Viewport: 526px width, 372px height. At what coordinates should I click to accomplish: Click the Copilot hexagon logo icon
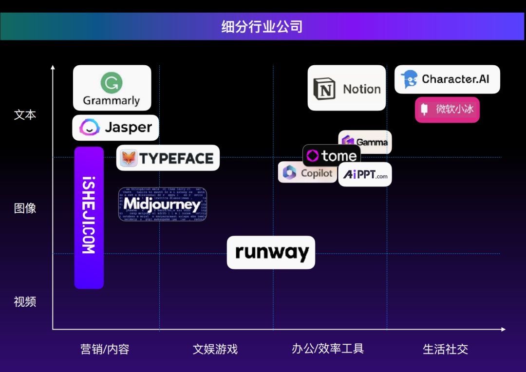point(289,172)
